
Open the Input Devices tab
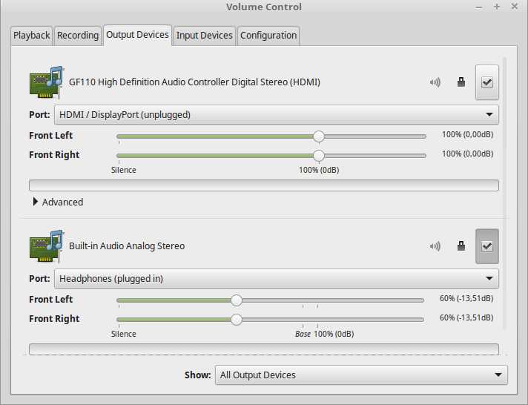click(x=205, y=36)
